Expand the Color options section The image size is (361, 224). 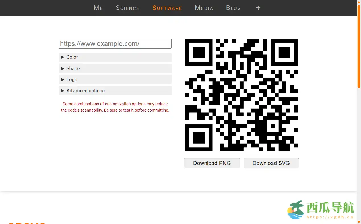click(115, 57)
